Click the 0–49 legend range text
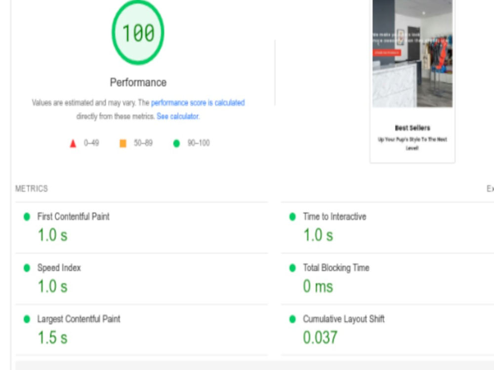494x370 pixels. (91, 143)
